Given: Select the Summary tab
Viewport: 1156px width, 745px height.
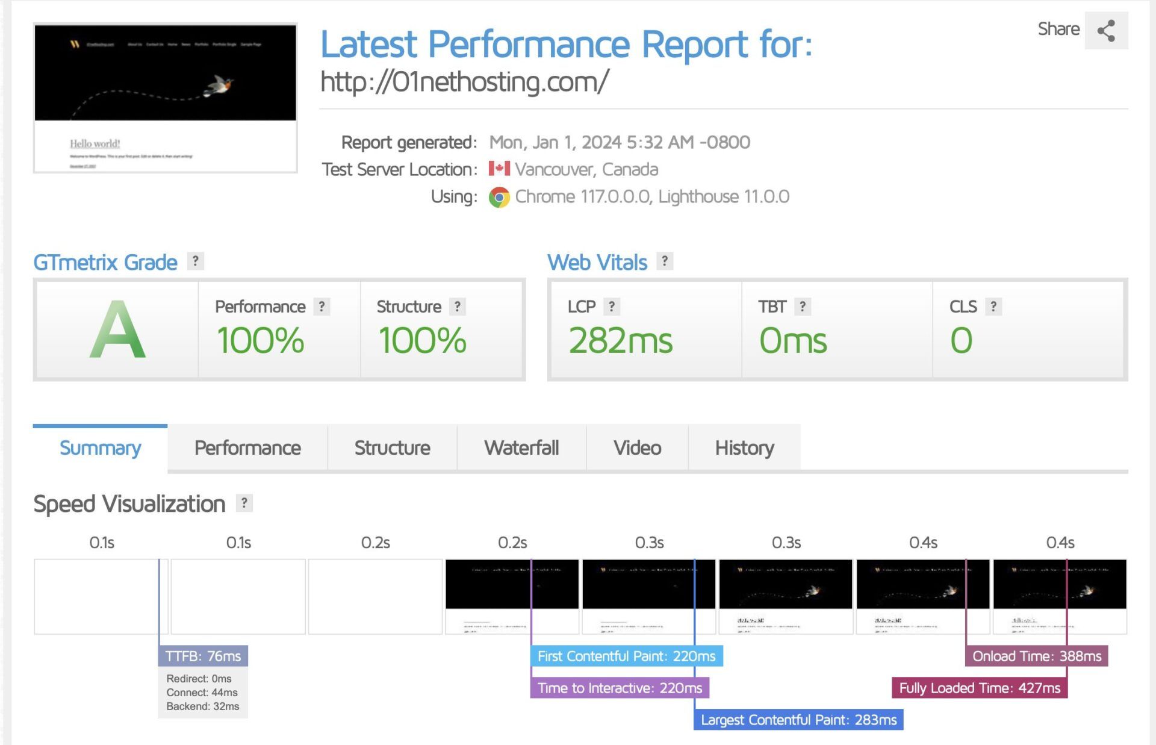Looking at the screenshot, I should [100, 447].
